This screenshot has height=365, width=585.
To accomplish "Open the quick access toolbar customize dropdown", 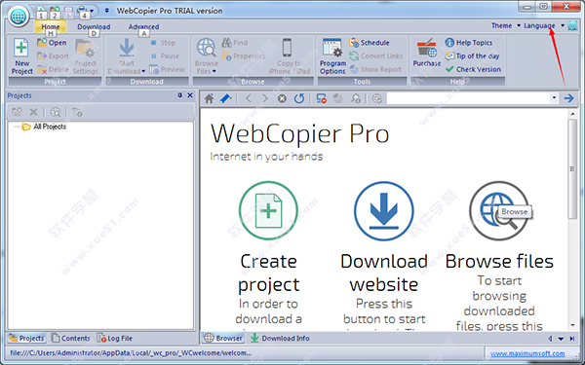I will [106, 11].
